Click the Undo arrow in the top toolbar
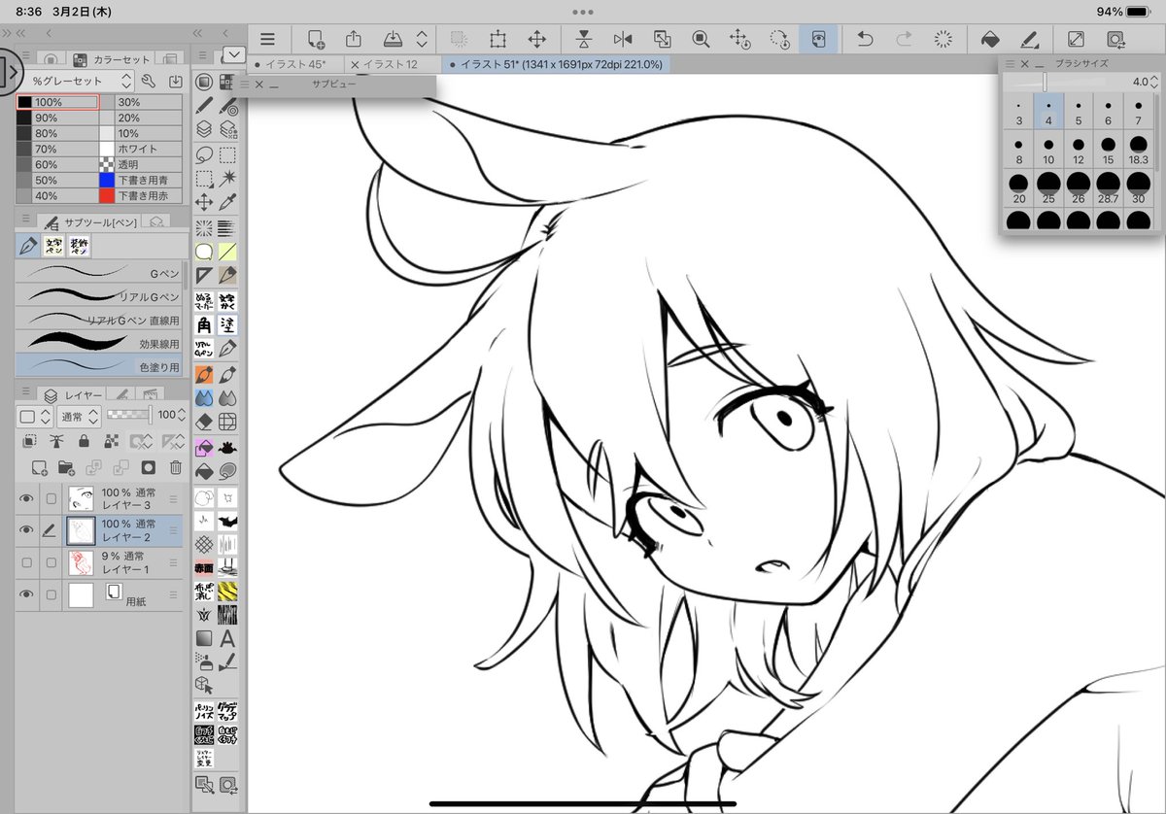 click(865, 39)
